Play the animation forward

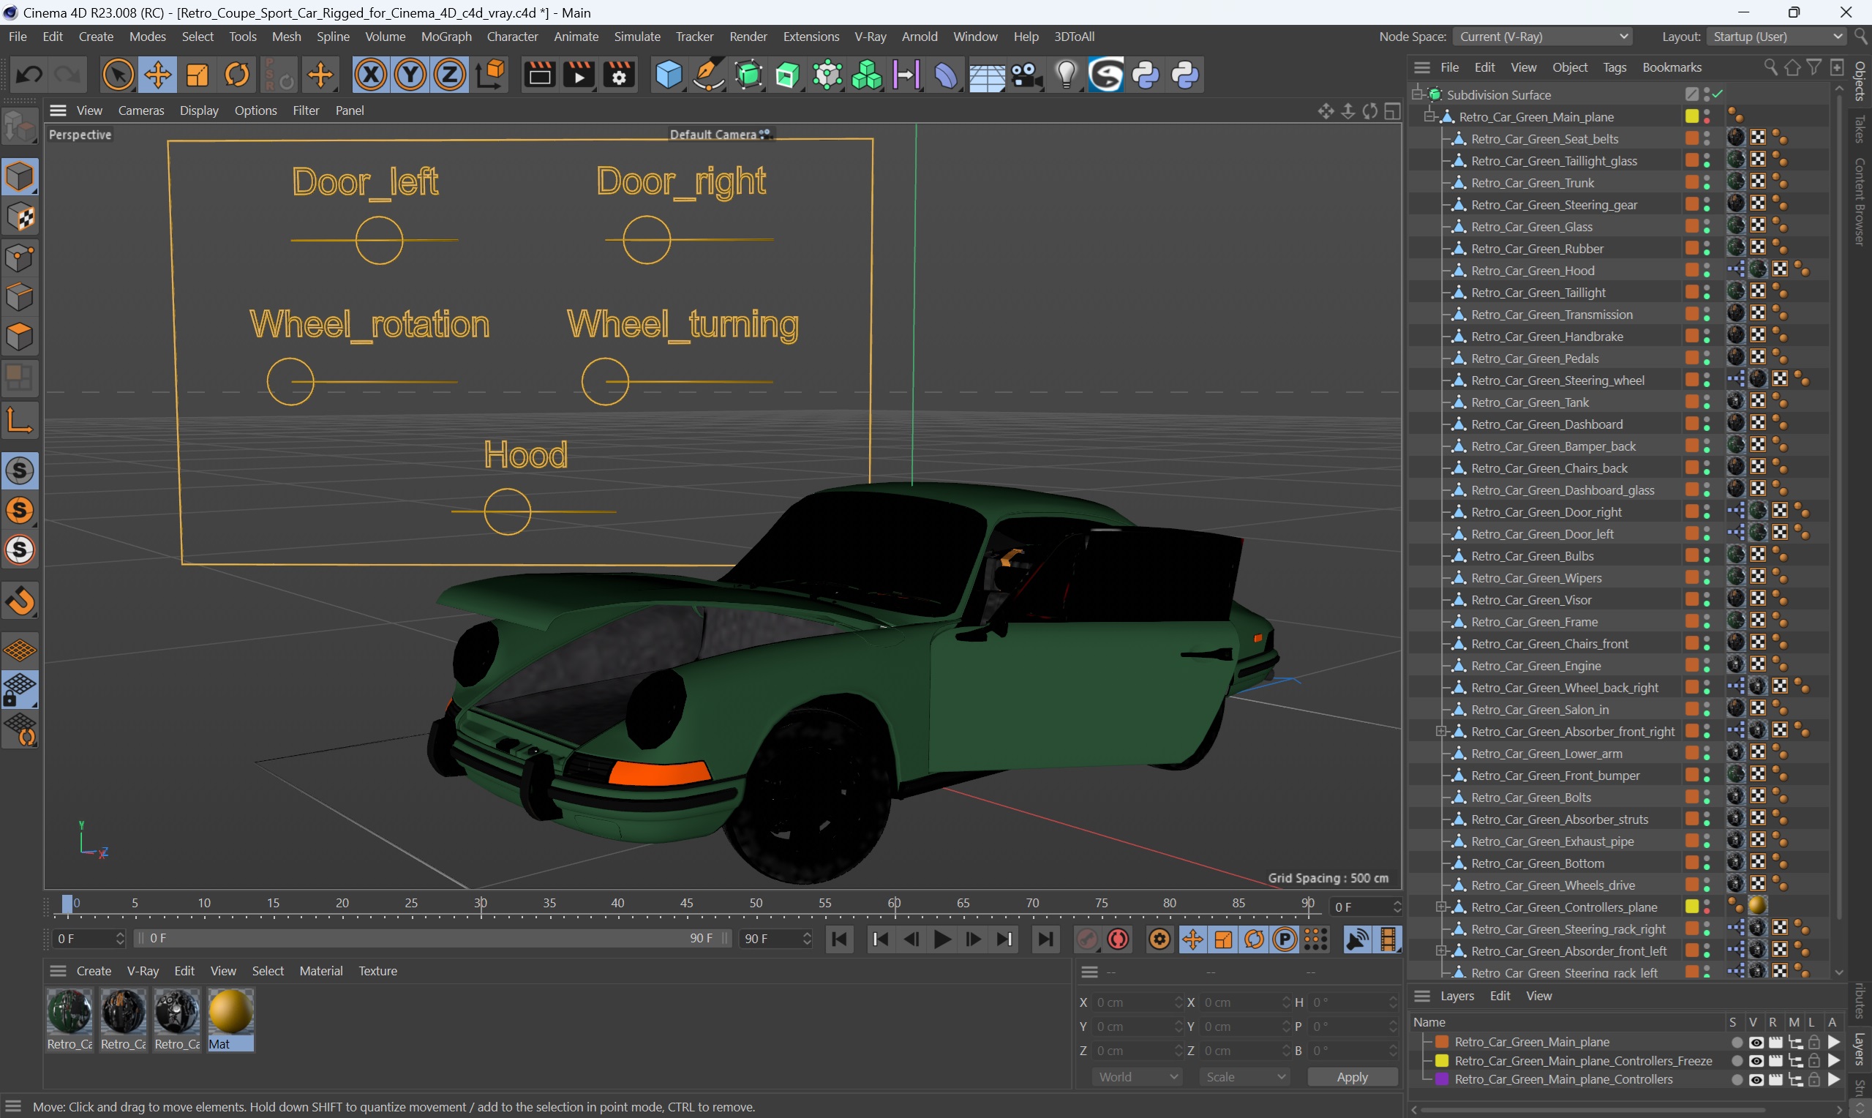coord(942,939)
